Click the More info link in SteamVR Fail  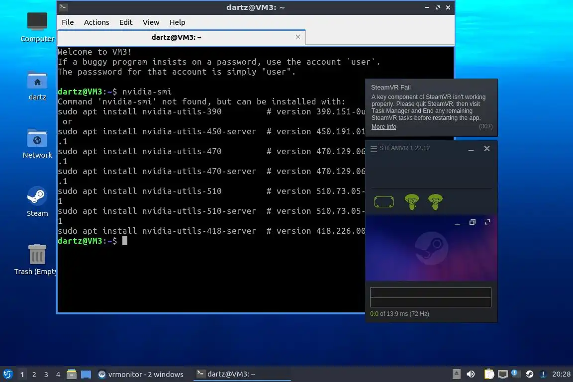pos(383,127)
